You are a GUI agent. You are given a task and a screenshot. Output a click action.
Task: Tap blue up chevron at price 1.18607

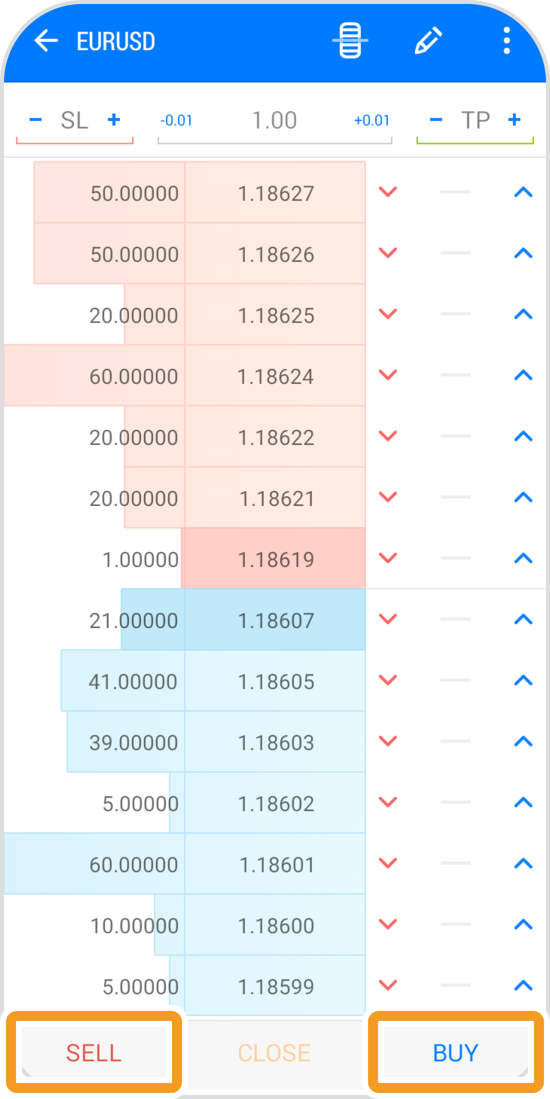[x=523, y=620]
